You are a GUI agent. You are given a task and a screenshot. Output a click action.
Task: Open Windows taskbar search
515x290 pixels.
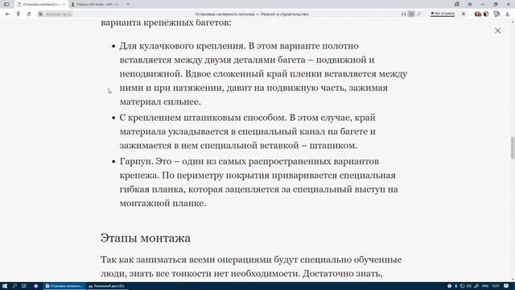pyautogui.click(x=14, y=286)
